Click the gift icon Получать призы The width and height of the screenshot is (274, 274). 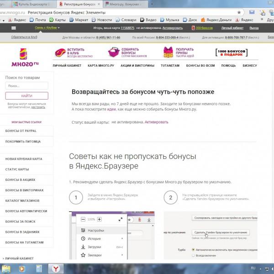click(x=168, y=52)
